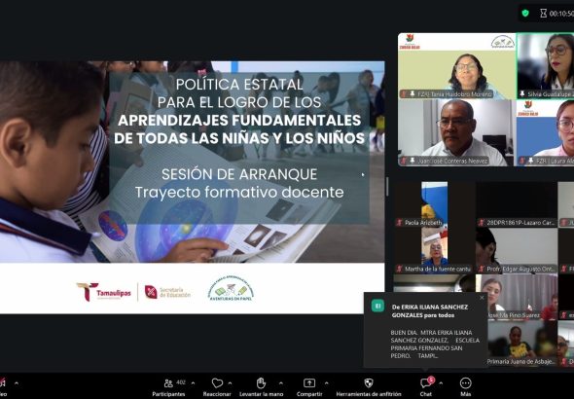This screenshot has height=399, width=574.
Task: Toggle the video camera icon
Action: coord(2,383)
